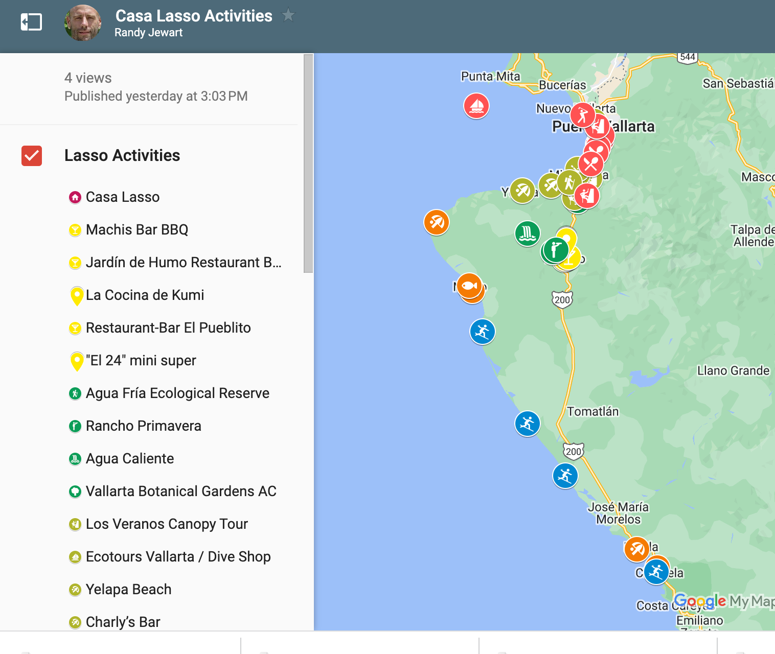Click the olive hiker marker on map
Image resolution: width=775 pixels, height=654 pixels.
coord(569,181)
